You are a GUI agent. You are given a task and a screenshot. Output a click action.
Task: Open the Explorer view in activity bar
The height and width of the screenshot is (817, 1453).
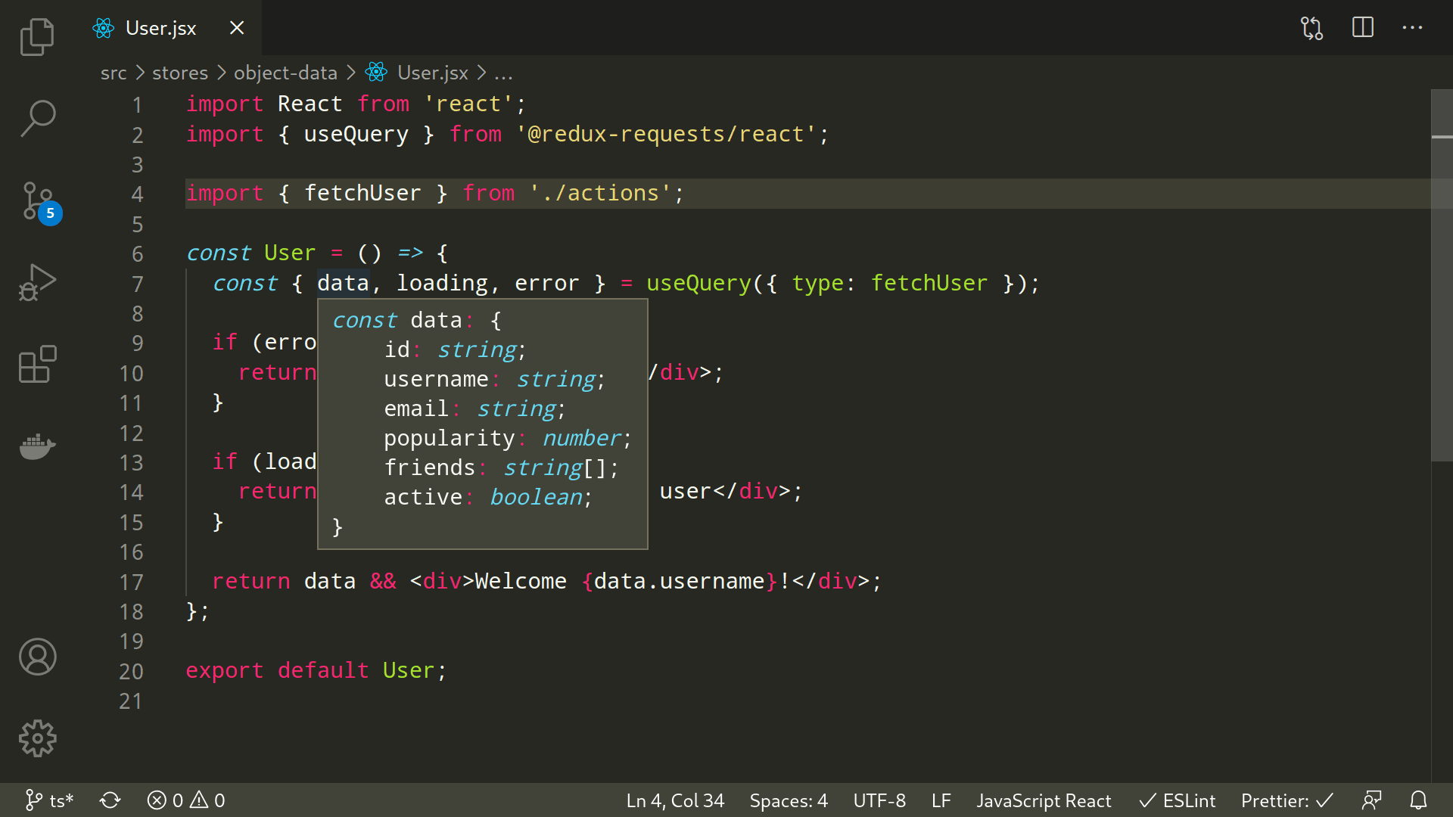(x=37, y=36)
